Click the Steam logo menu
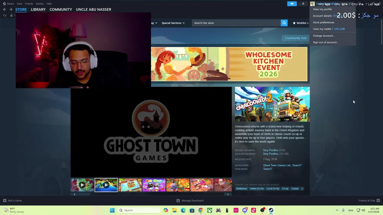Viewport: 383px width, 215px height. pyautogui.click(x=8, y=4)
